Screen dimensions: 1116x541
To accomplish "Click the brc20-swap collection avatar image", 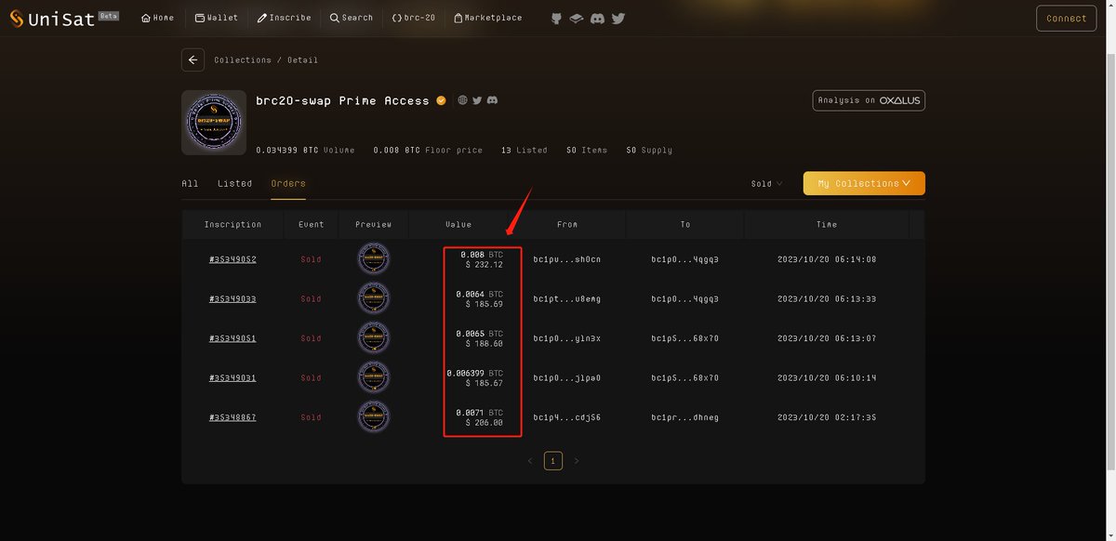I will click(x=214, y=123).
